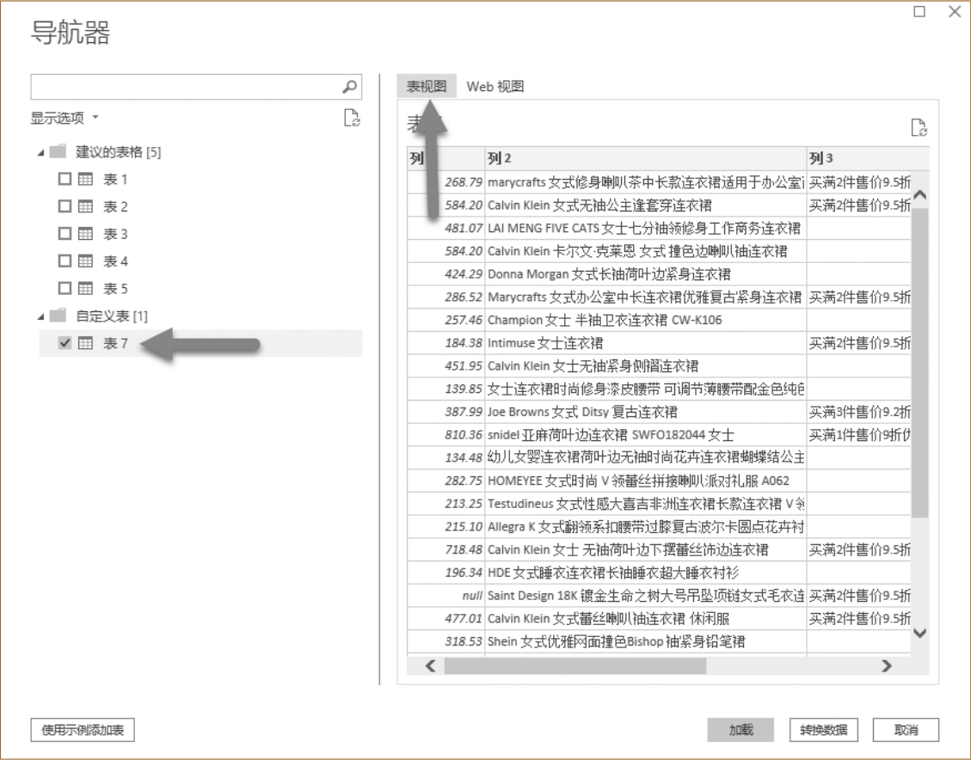Image resolution: width=971 pixels, height=760 pixels.
Task: Click the table icon next to 表 3
Action: coord(85,234)
